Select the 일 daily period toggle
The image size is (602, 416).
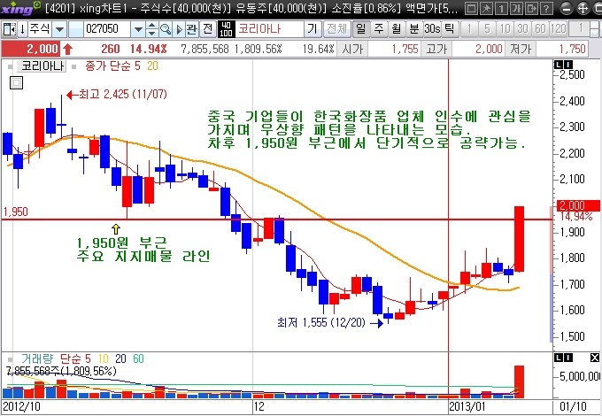pos(361,29)
